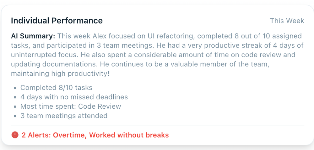Click bullet dot beside "3 team meetings attended"

coord(15,116)
